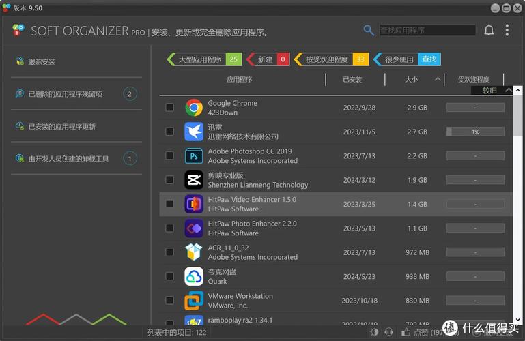Tick the ACR_11_0_32 checkbox
Image resolution: width=525 pixels, height=341 pixels.
coord(170,252)
